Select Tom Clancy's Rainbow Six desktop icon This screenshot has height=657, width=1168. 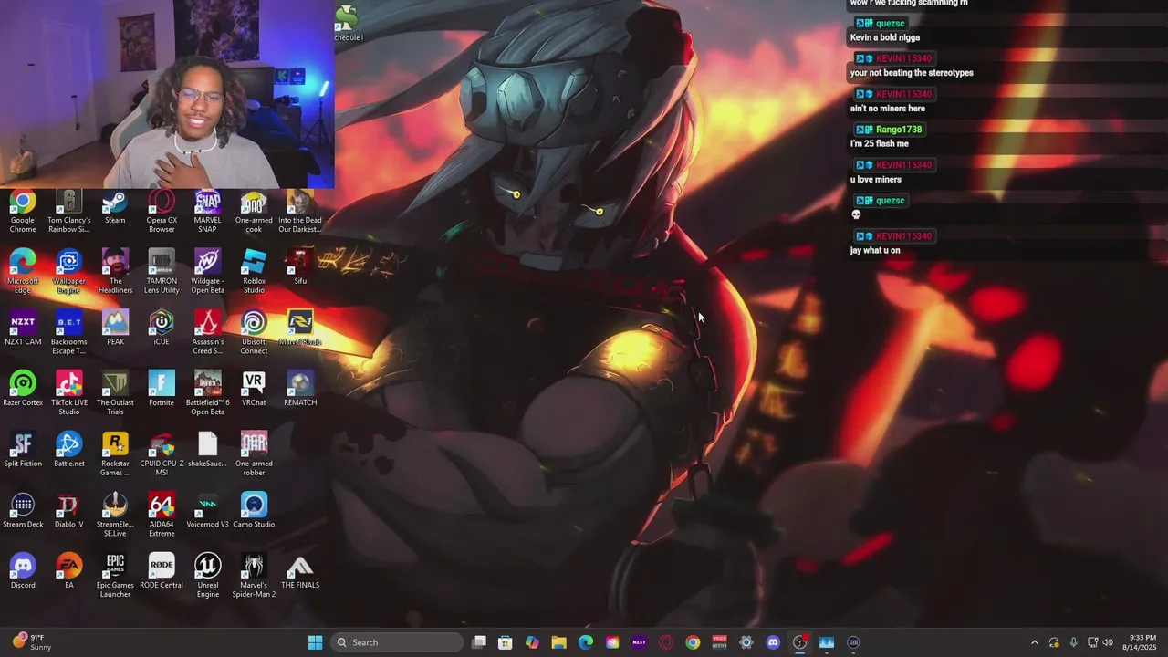click(68, 212)
